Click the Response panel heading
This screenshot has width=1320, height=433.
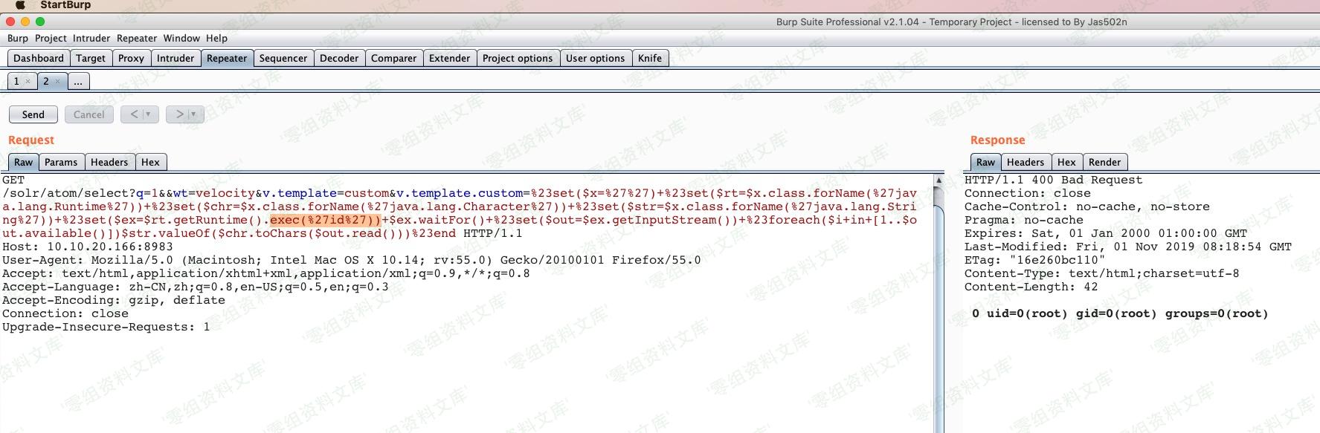coord(997,140)
